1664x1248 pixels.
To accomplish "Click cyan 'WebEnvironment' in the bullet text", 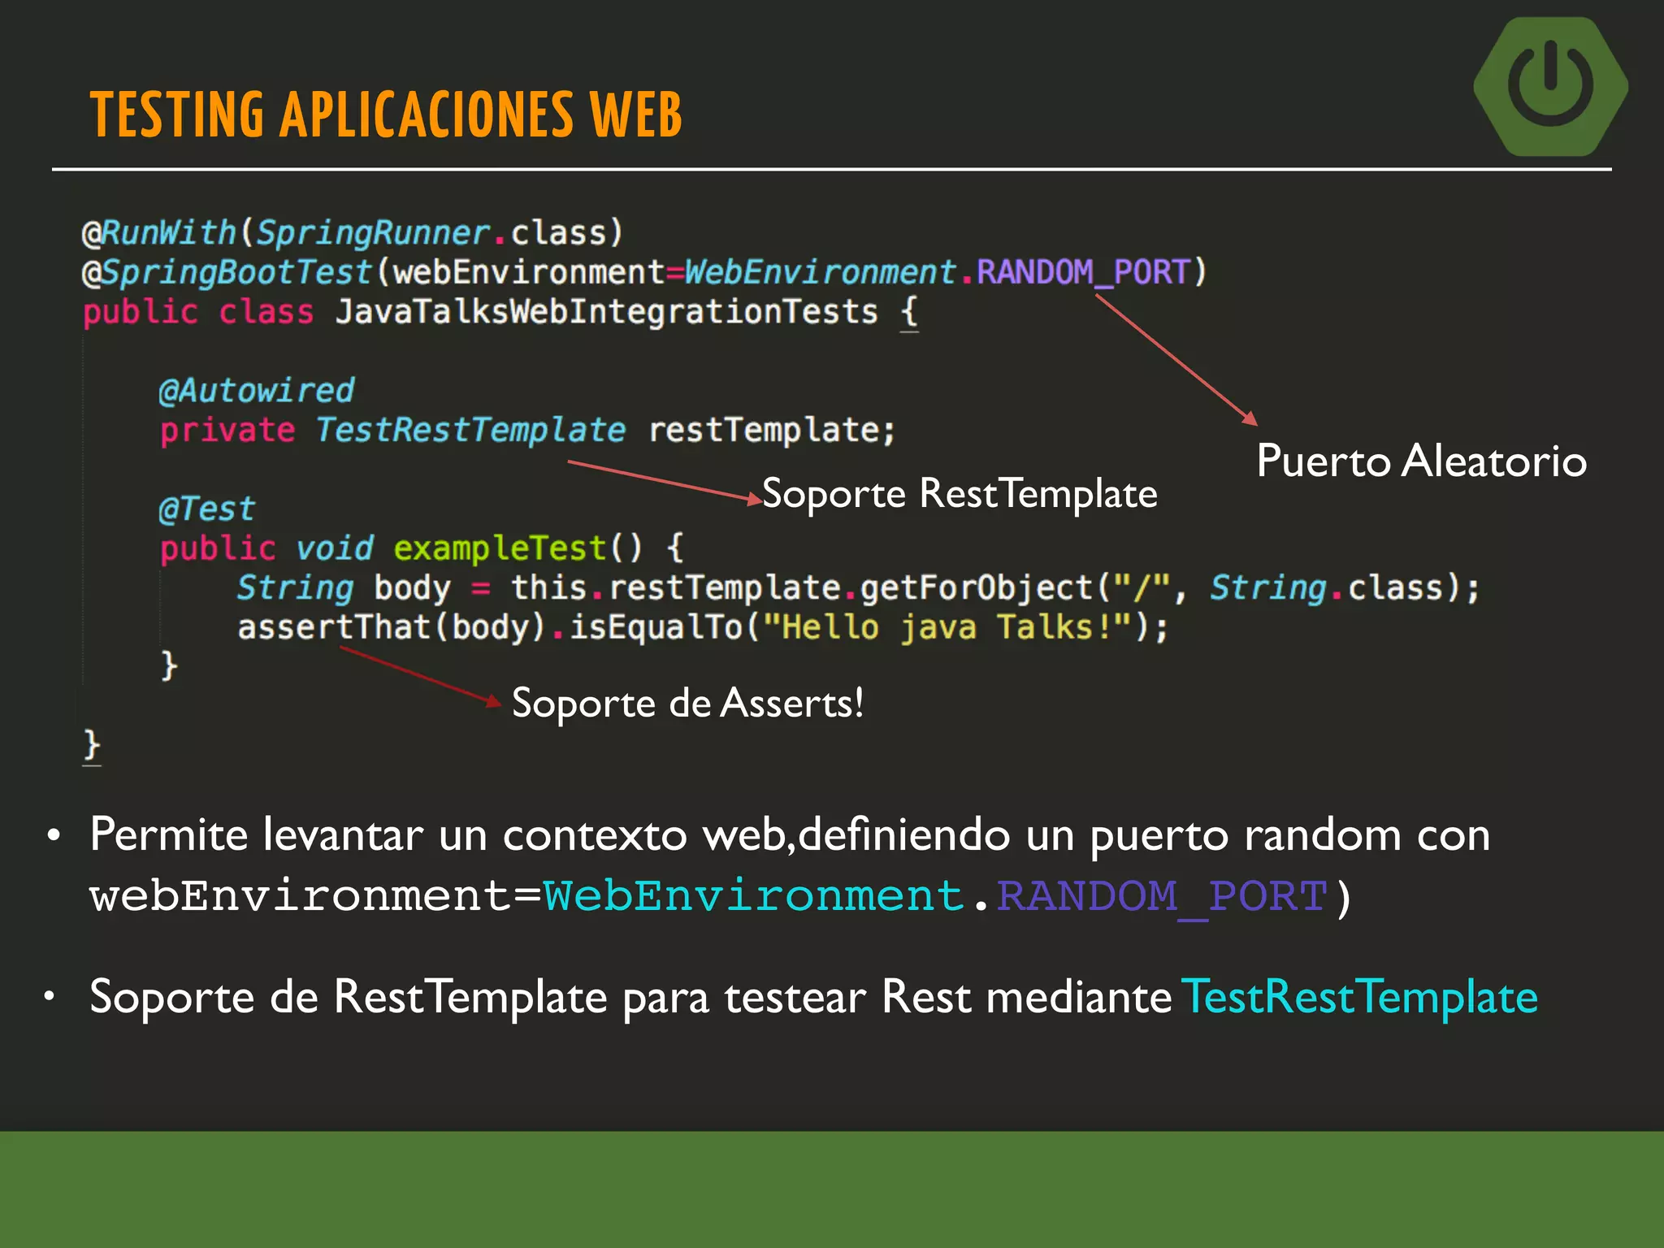I will [x=753, y=896].
